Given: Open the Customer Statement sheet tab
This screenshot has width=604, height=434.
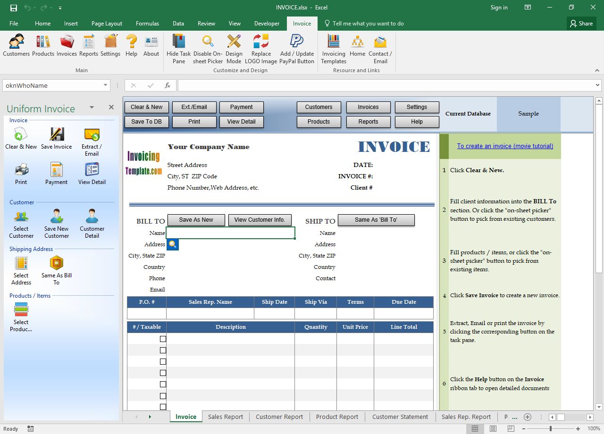Looking at the screenshot, I should [x=400, y=417].
